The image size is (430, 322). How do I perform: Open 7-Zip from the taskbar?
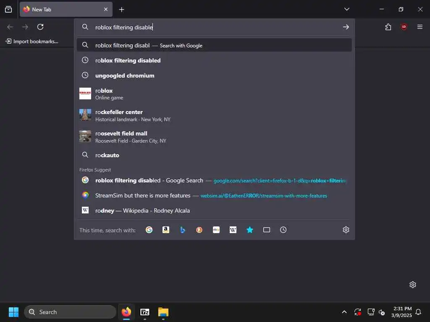[144, 312]
